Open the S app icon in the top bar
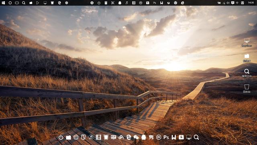The image size is (257, 145). 148,3
